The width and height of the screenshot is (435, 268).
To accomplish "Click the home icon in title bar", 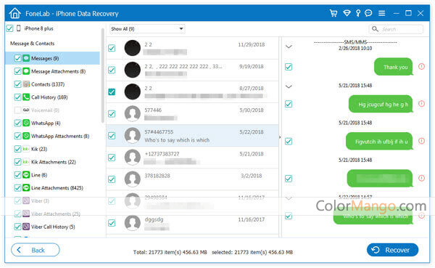I will pyautogui.click(x=14, y=13).
